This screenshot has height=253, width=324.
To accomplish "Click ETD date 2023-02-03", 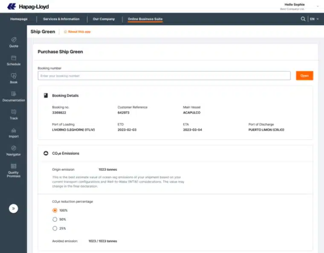I will pos(127,130).
